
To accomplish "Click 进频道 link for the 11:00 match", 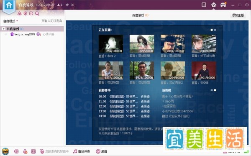I will (x=145, y=102).
